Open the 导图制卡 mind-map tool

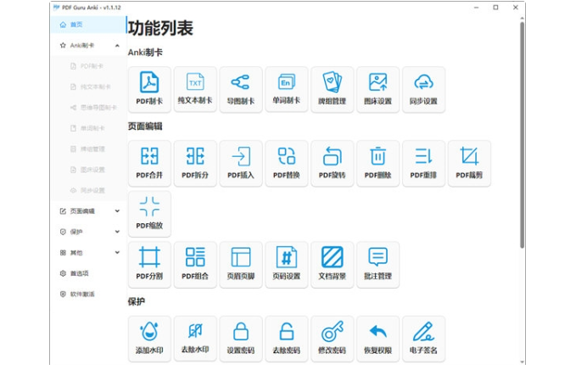241,89
